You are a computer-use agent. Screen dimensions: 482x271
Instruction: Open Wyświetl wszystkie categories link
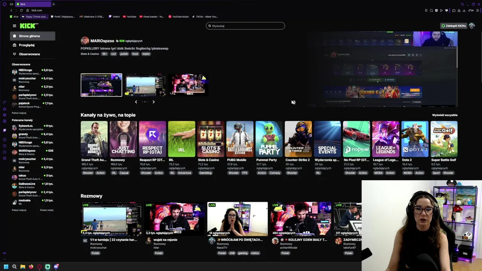pyautogui.click(x=445, y=115)
